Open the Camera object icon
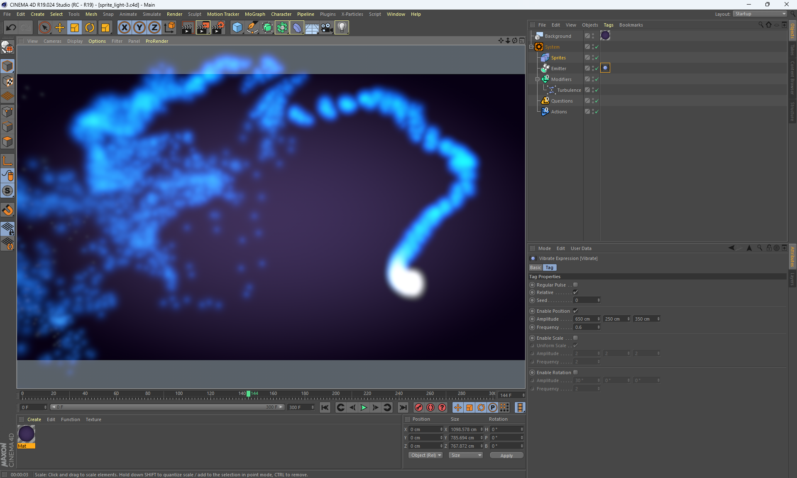797x478 pixels. [x=327, y=28]
